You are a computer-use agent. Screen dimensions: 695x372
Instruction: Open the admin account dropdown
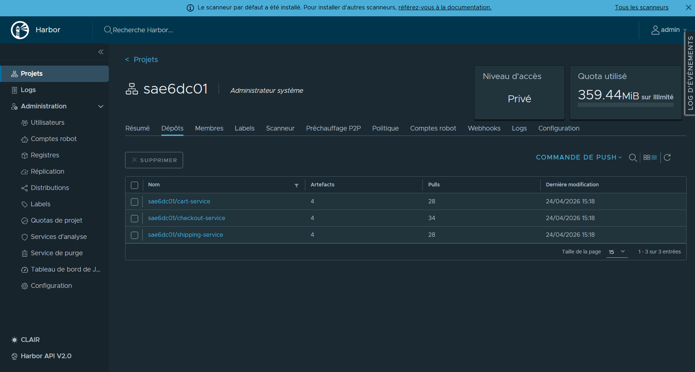tap(669, 30)
